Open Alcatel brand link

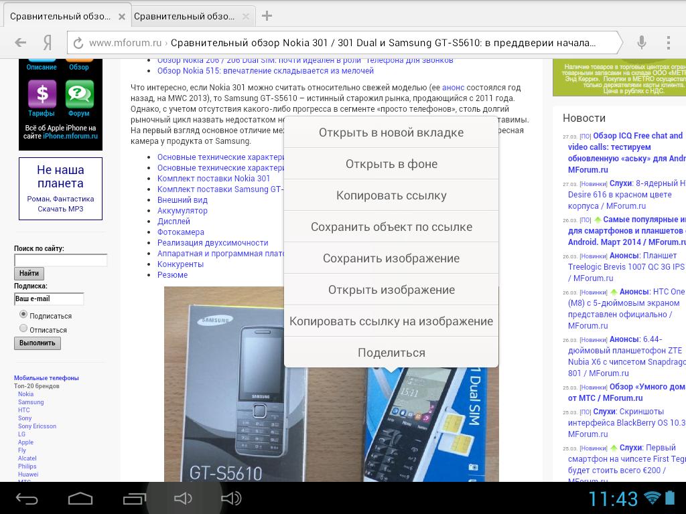27,458
